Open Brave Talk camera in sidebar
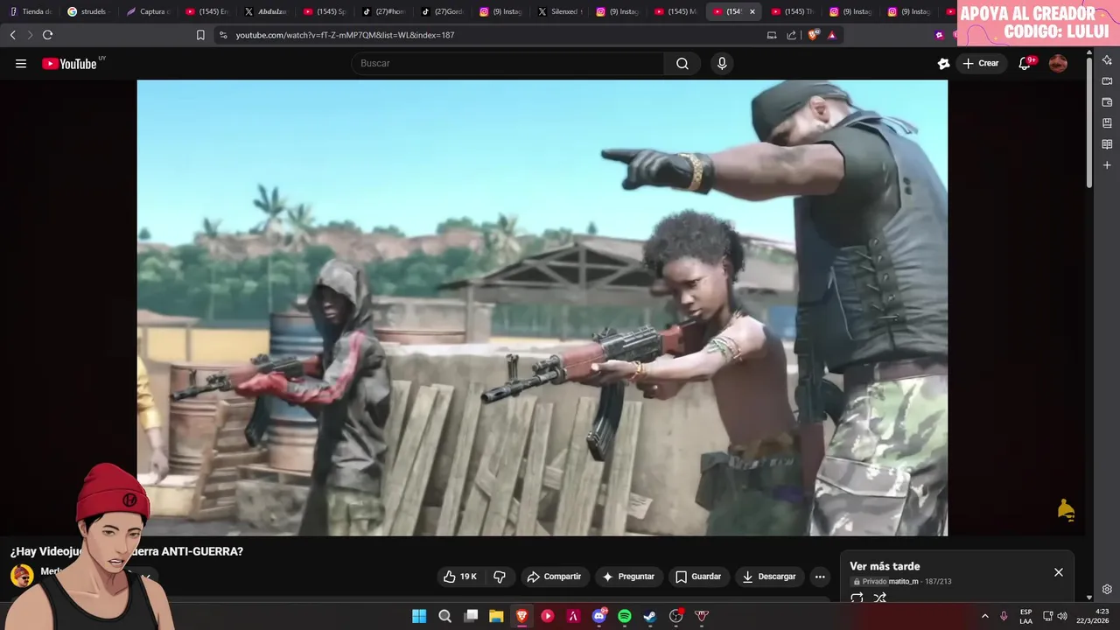The image size is (1120, 630). 1107,81
